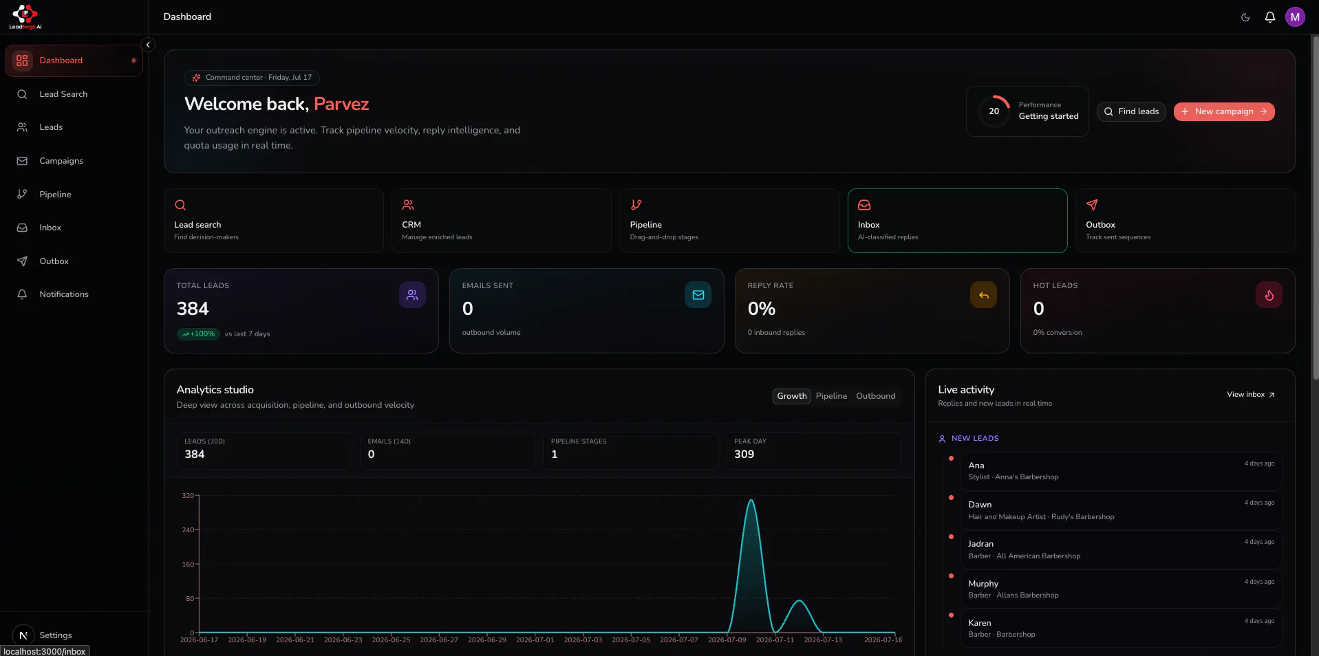Click the branch icon on the Pipeline card

[636, 205]
